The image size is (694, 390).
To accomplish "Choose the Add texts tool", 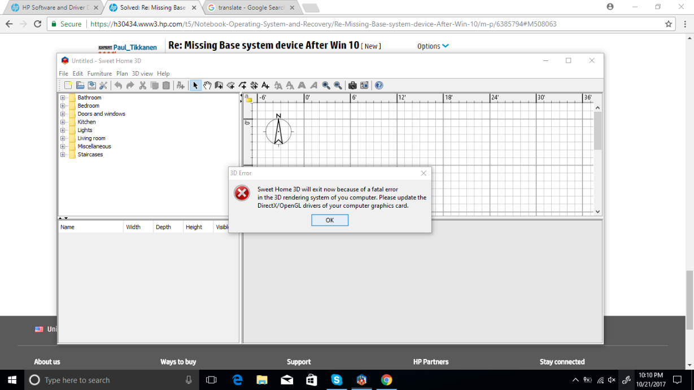I will coord(265,85).
